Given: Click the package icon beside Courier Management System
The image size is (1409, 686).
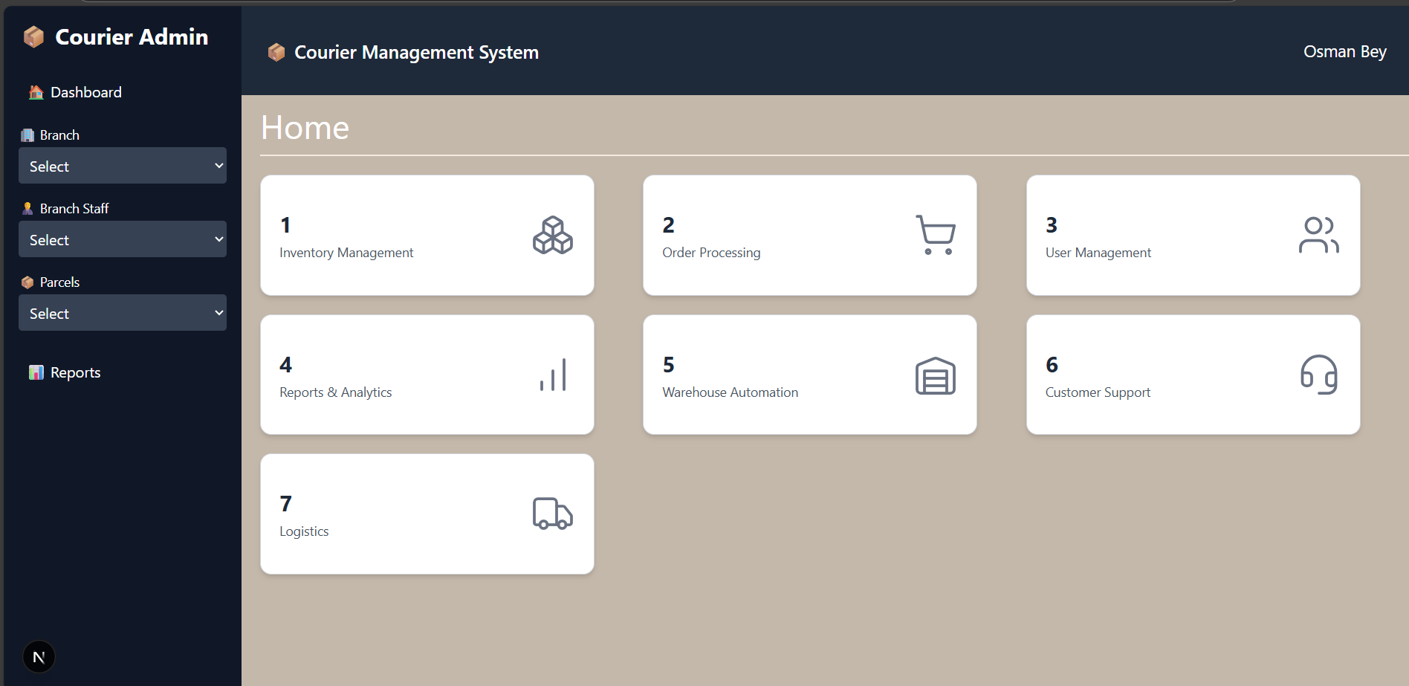Looking at the screenshot, I should [276, 52].
